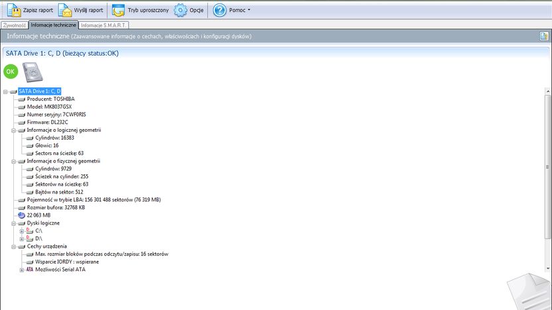Select the Rozmiar bufora: 32768 KB text
The image size is (552, 310).
56,207
